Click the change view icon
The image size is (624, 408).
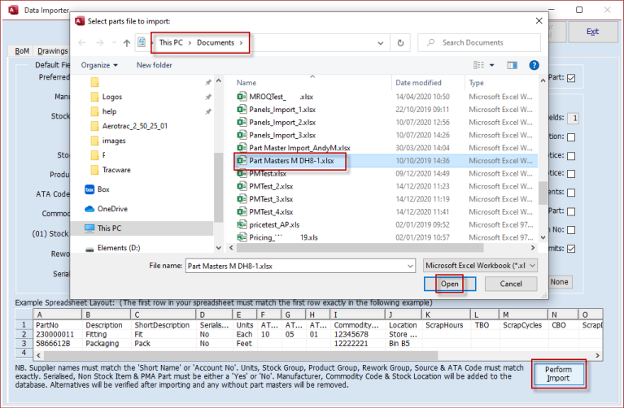pyautogui.click(x=478, y=65)
